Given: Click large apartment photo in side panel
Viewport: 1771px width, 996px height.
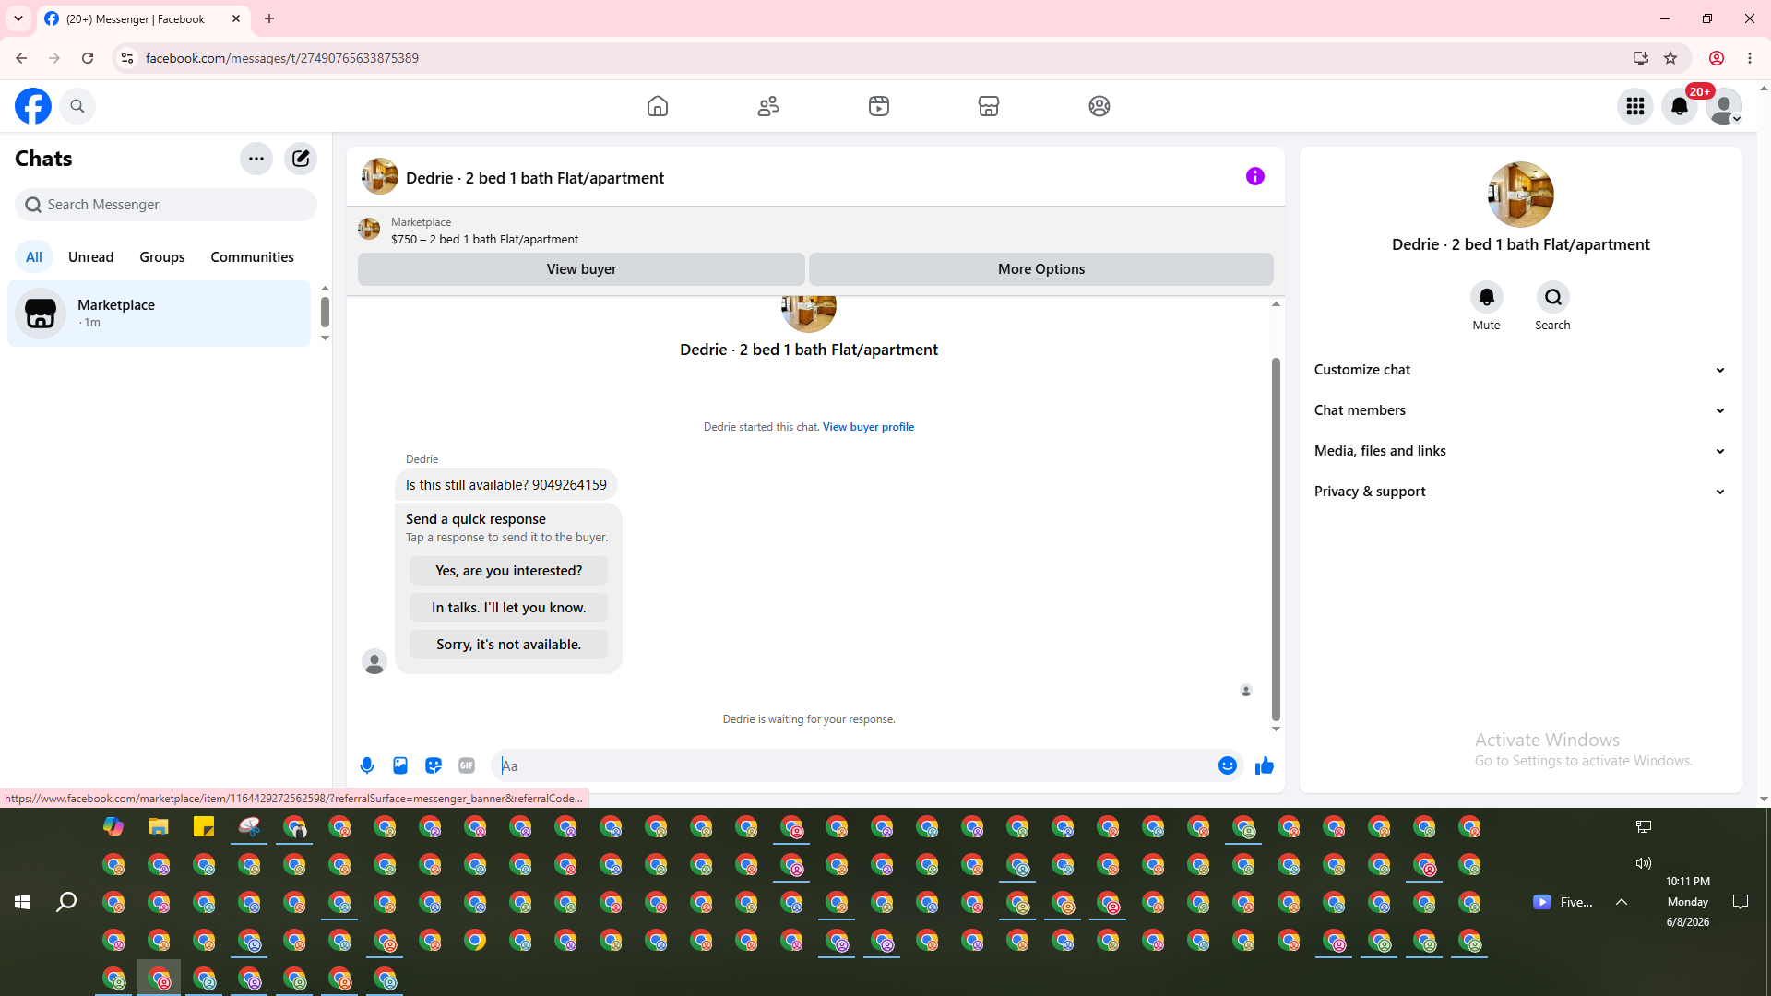Looking at the screenshot, I should pos(1521,195).
